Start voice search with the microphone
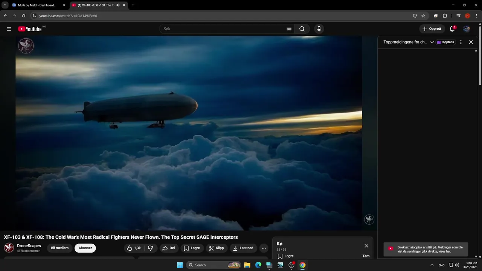Screen dimensions: 482x271 coord(319,29)
